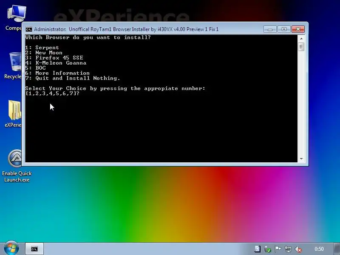
Task: Select the eXPerience folder on desktop
Action: pos(14,114)
